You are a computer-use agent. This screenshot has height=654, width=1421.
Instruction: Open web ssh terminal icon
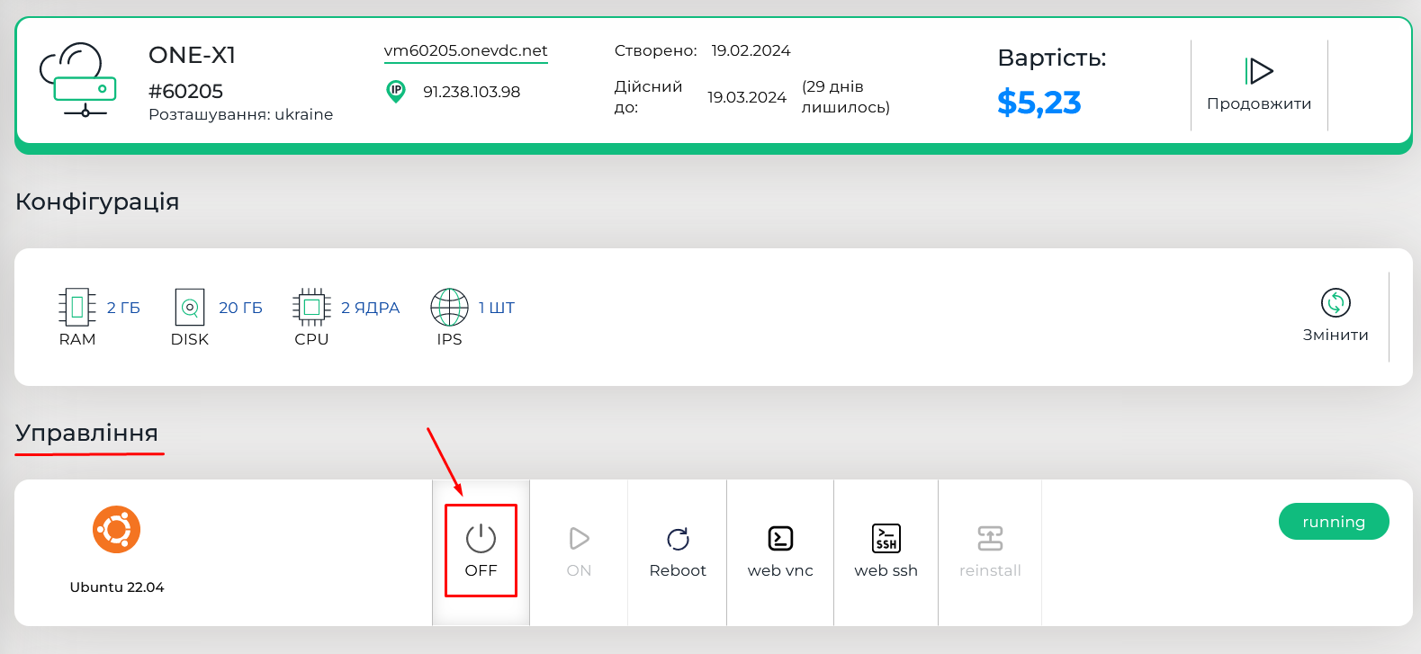[x=886, y=538]
